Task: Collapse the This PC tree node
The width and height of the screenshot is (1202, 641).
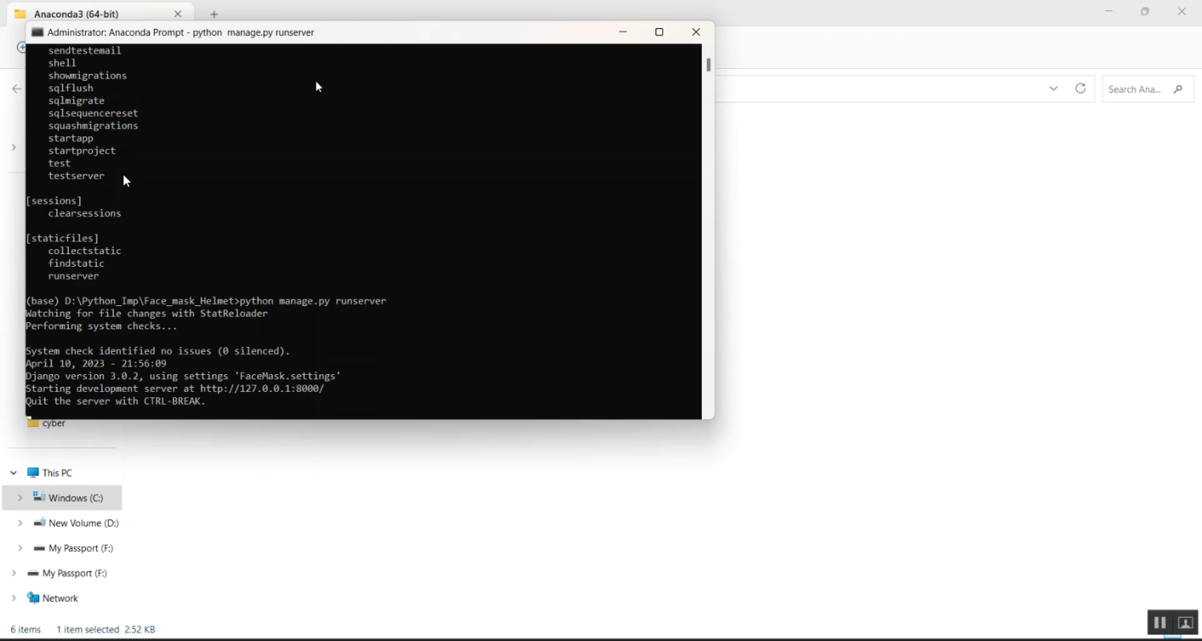Action: point(14,473)
